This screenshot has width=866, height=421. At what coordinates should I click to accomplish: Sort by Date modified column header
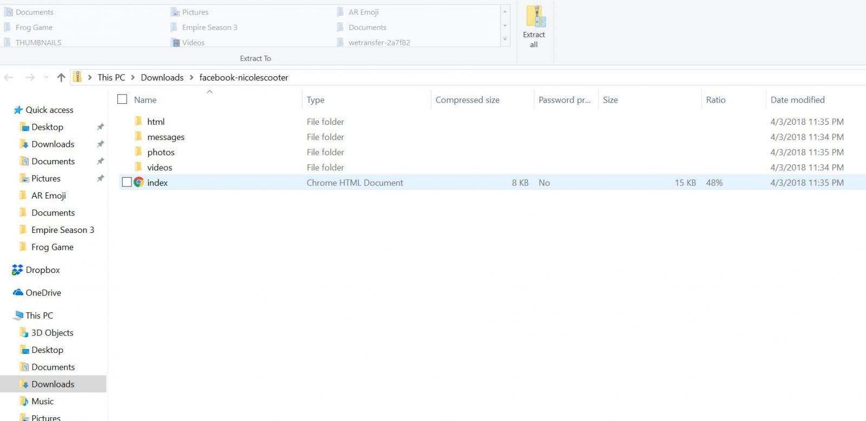797,100
